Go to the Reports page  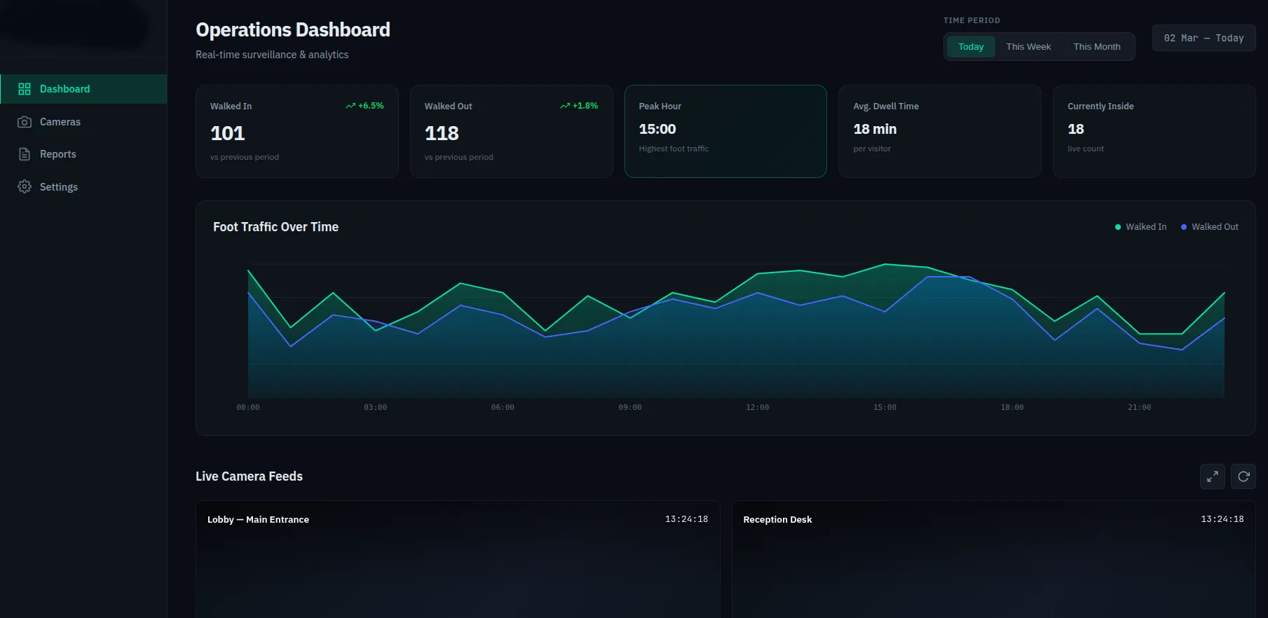click(57, 154)
